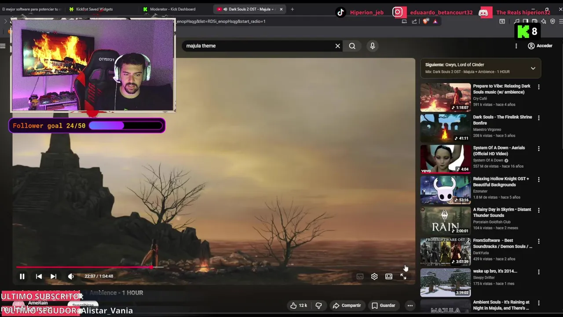Screen dimensions: 563x317
Task: Open wake up bro, it's 2014 video
Action: coord(445,282)
